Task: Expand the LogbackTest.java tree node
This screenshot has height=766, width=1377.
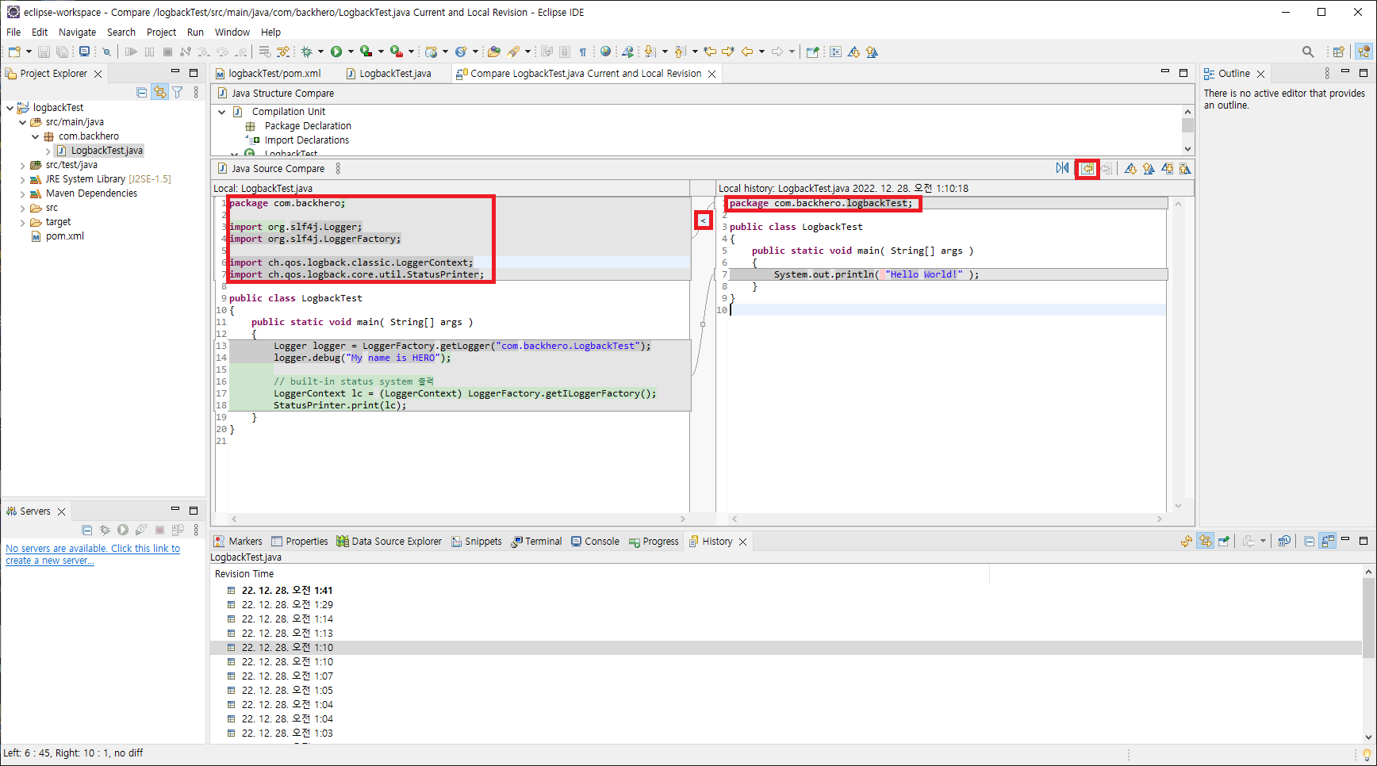Action: click(48, 151)
